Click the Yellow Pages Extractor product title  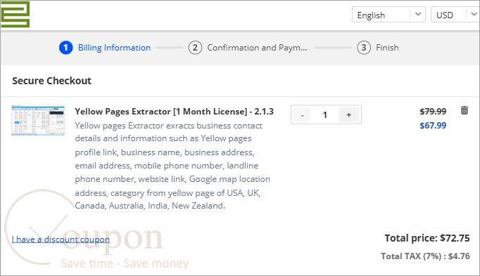point(174,112)
